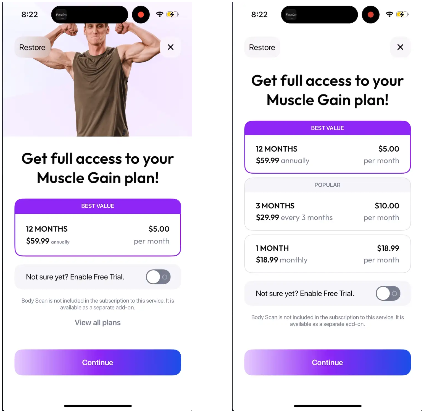
Task: Close the left paywall with X icon
Action: [x=170, y=47]
